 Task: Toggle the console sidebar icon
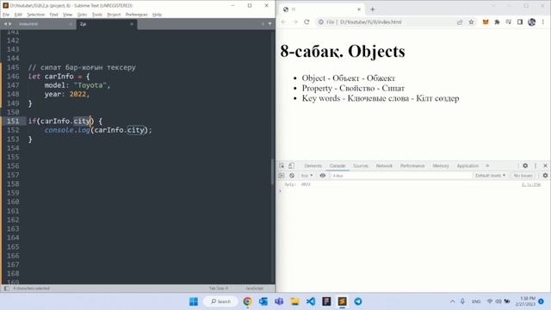point(282,176)
